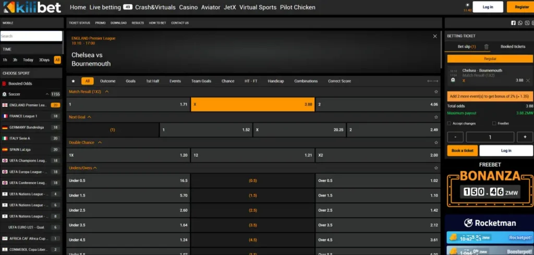
Task: Expand GERMANY Bundesliga in the sidebar
Action: click(x=31, y=127)
